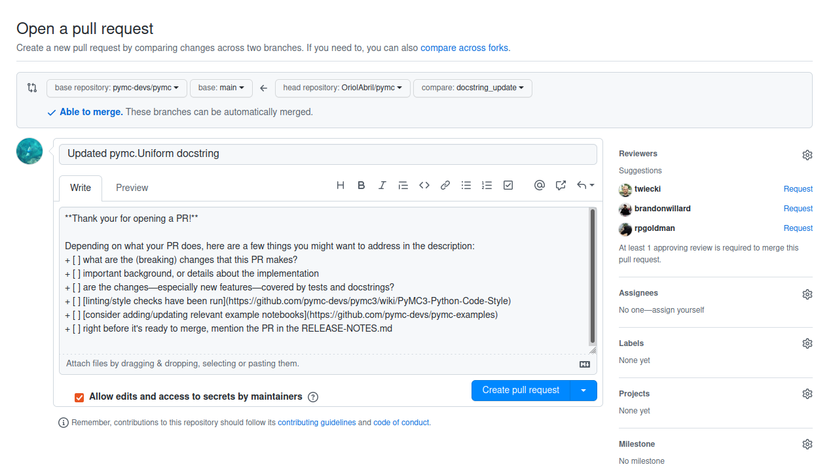Viewport: 833px width, 471px height.
Task: Open the base repository pymc-devs/pymc dropdown
Action: tap(117, 88)
